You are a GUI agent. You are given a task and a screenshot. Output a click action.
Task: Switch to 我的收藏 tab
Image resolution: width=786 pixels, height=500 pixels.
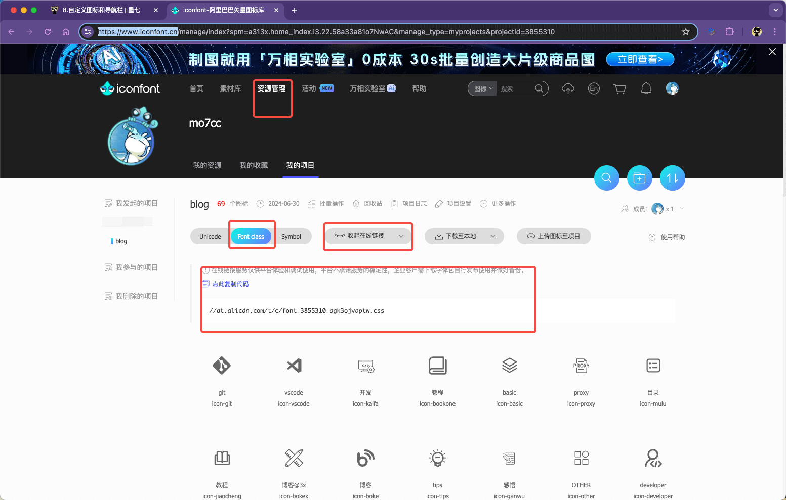[x=254, y=165]
